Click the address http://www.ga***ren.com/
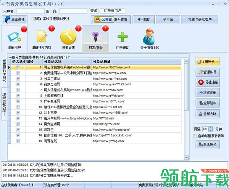Viewport: 229px width, 189px height. [110, 79]
